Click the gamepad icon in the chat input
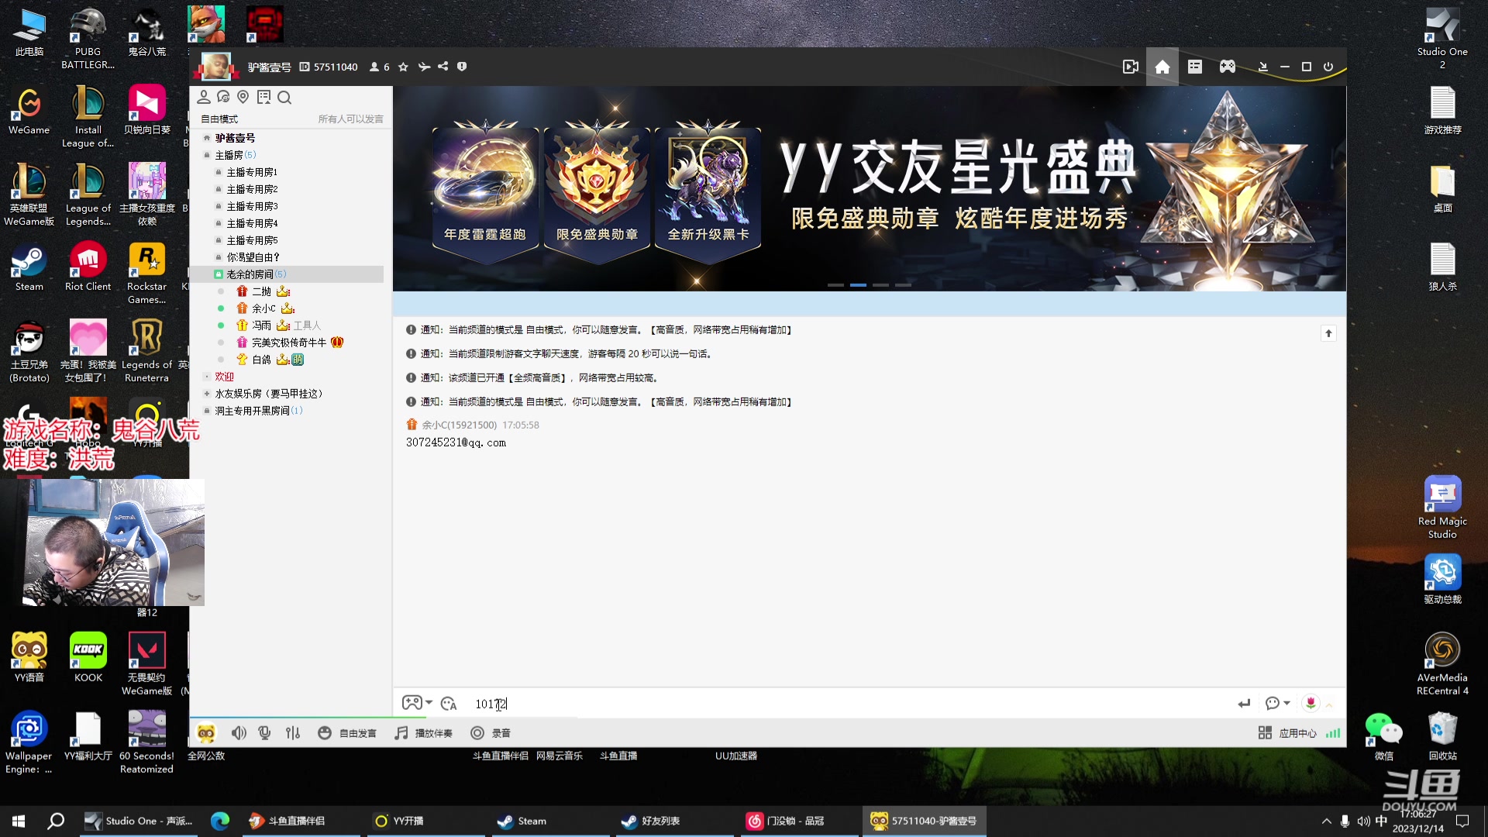The image size is (1488, 837). click(412, 703)
